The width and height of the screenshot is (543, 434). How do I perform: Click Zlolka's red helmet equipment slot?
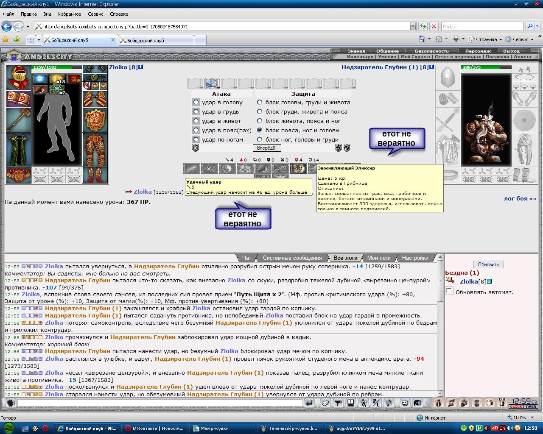pyautogui.click(x=18, y=77)
